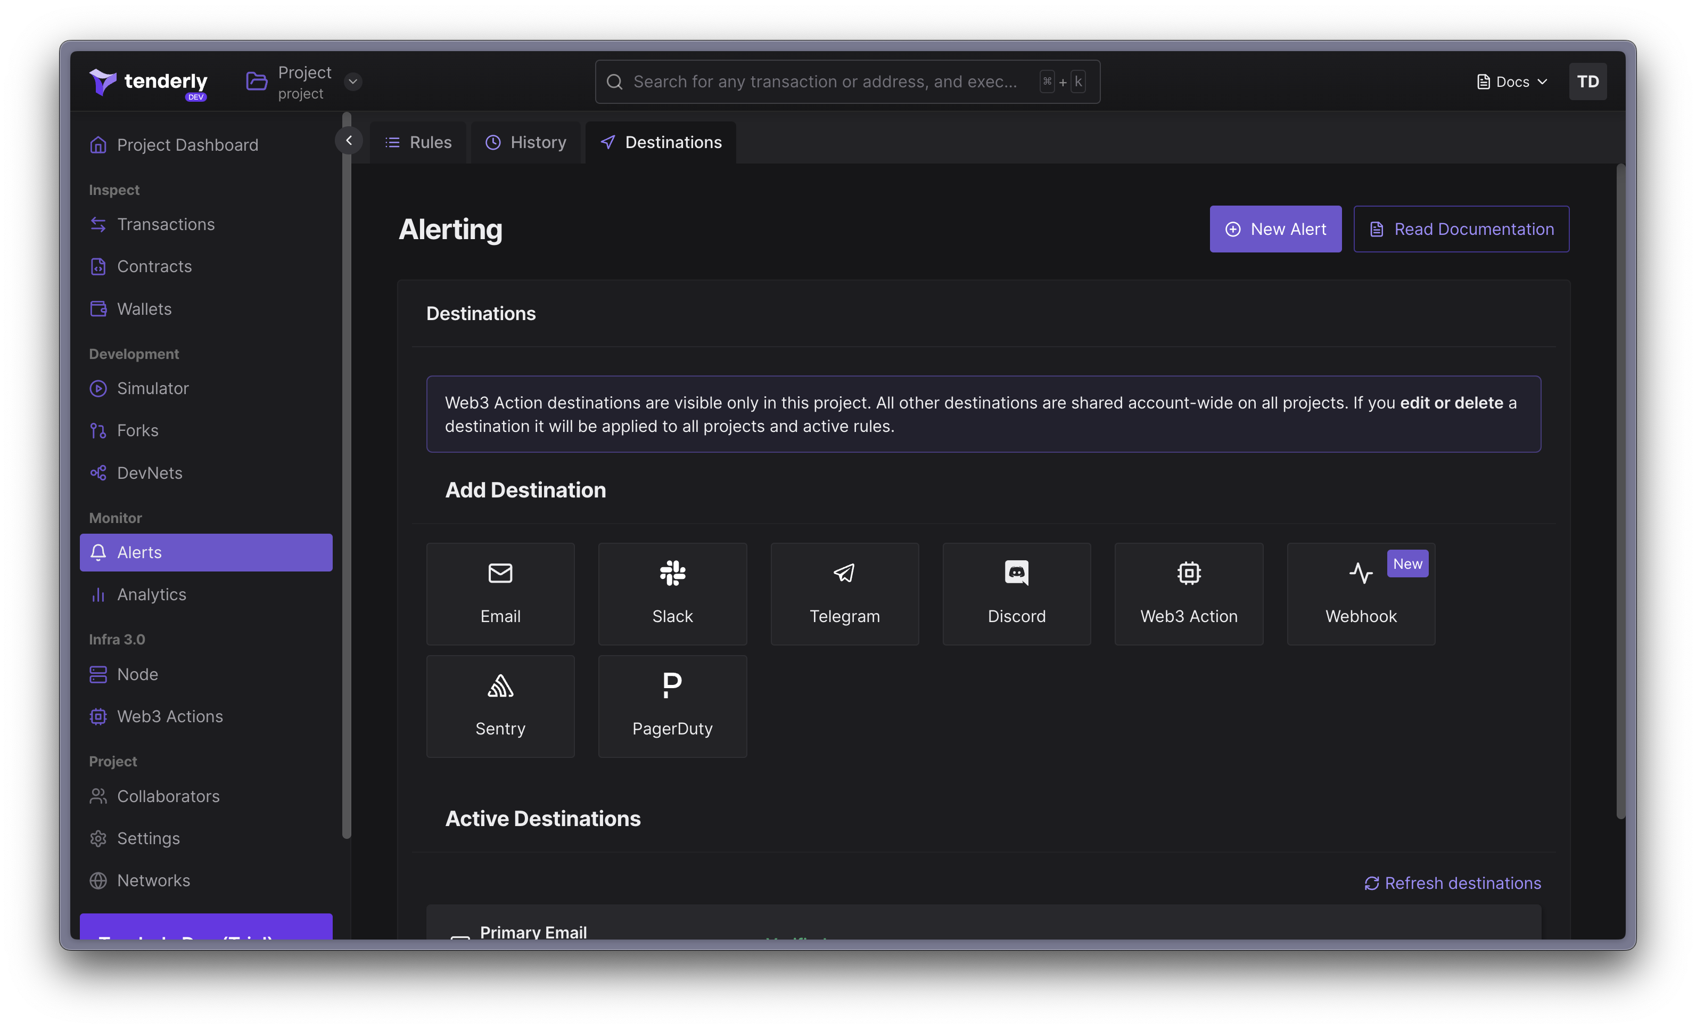
Task: Click the Docs dropdown arrow
Action: point(1543,81)
